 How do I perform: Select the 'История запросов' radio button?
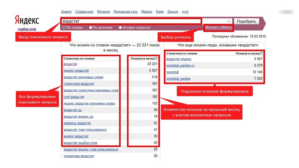120,28
